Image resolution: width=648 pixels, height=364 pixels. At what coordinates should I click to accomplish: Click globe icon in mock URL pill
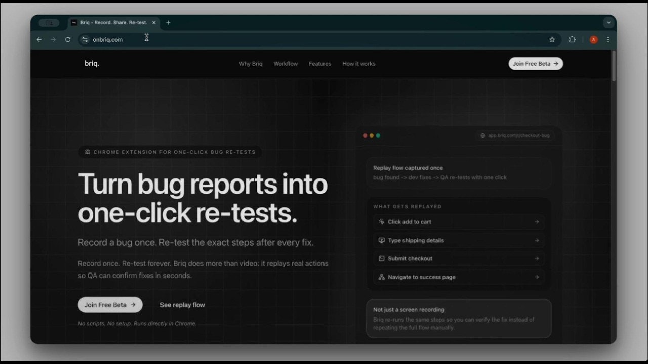[x=483, y=135]
